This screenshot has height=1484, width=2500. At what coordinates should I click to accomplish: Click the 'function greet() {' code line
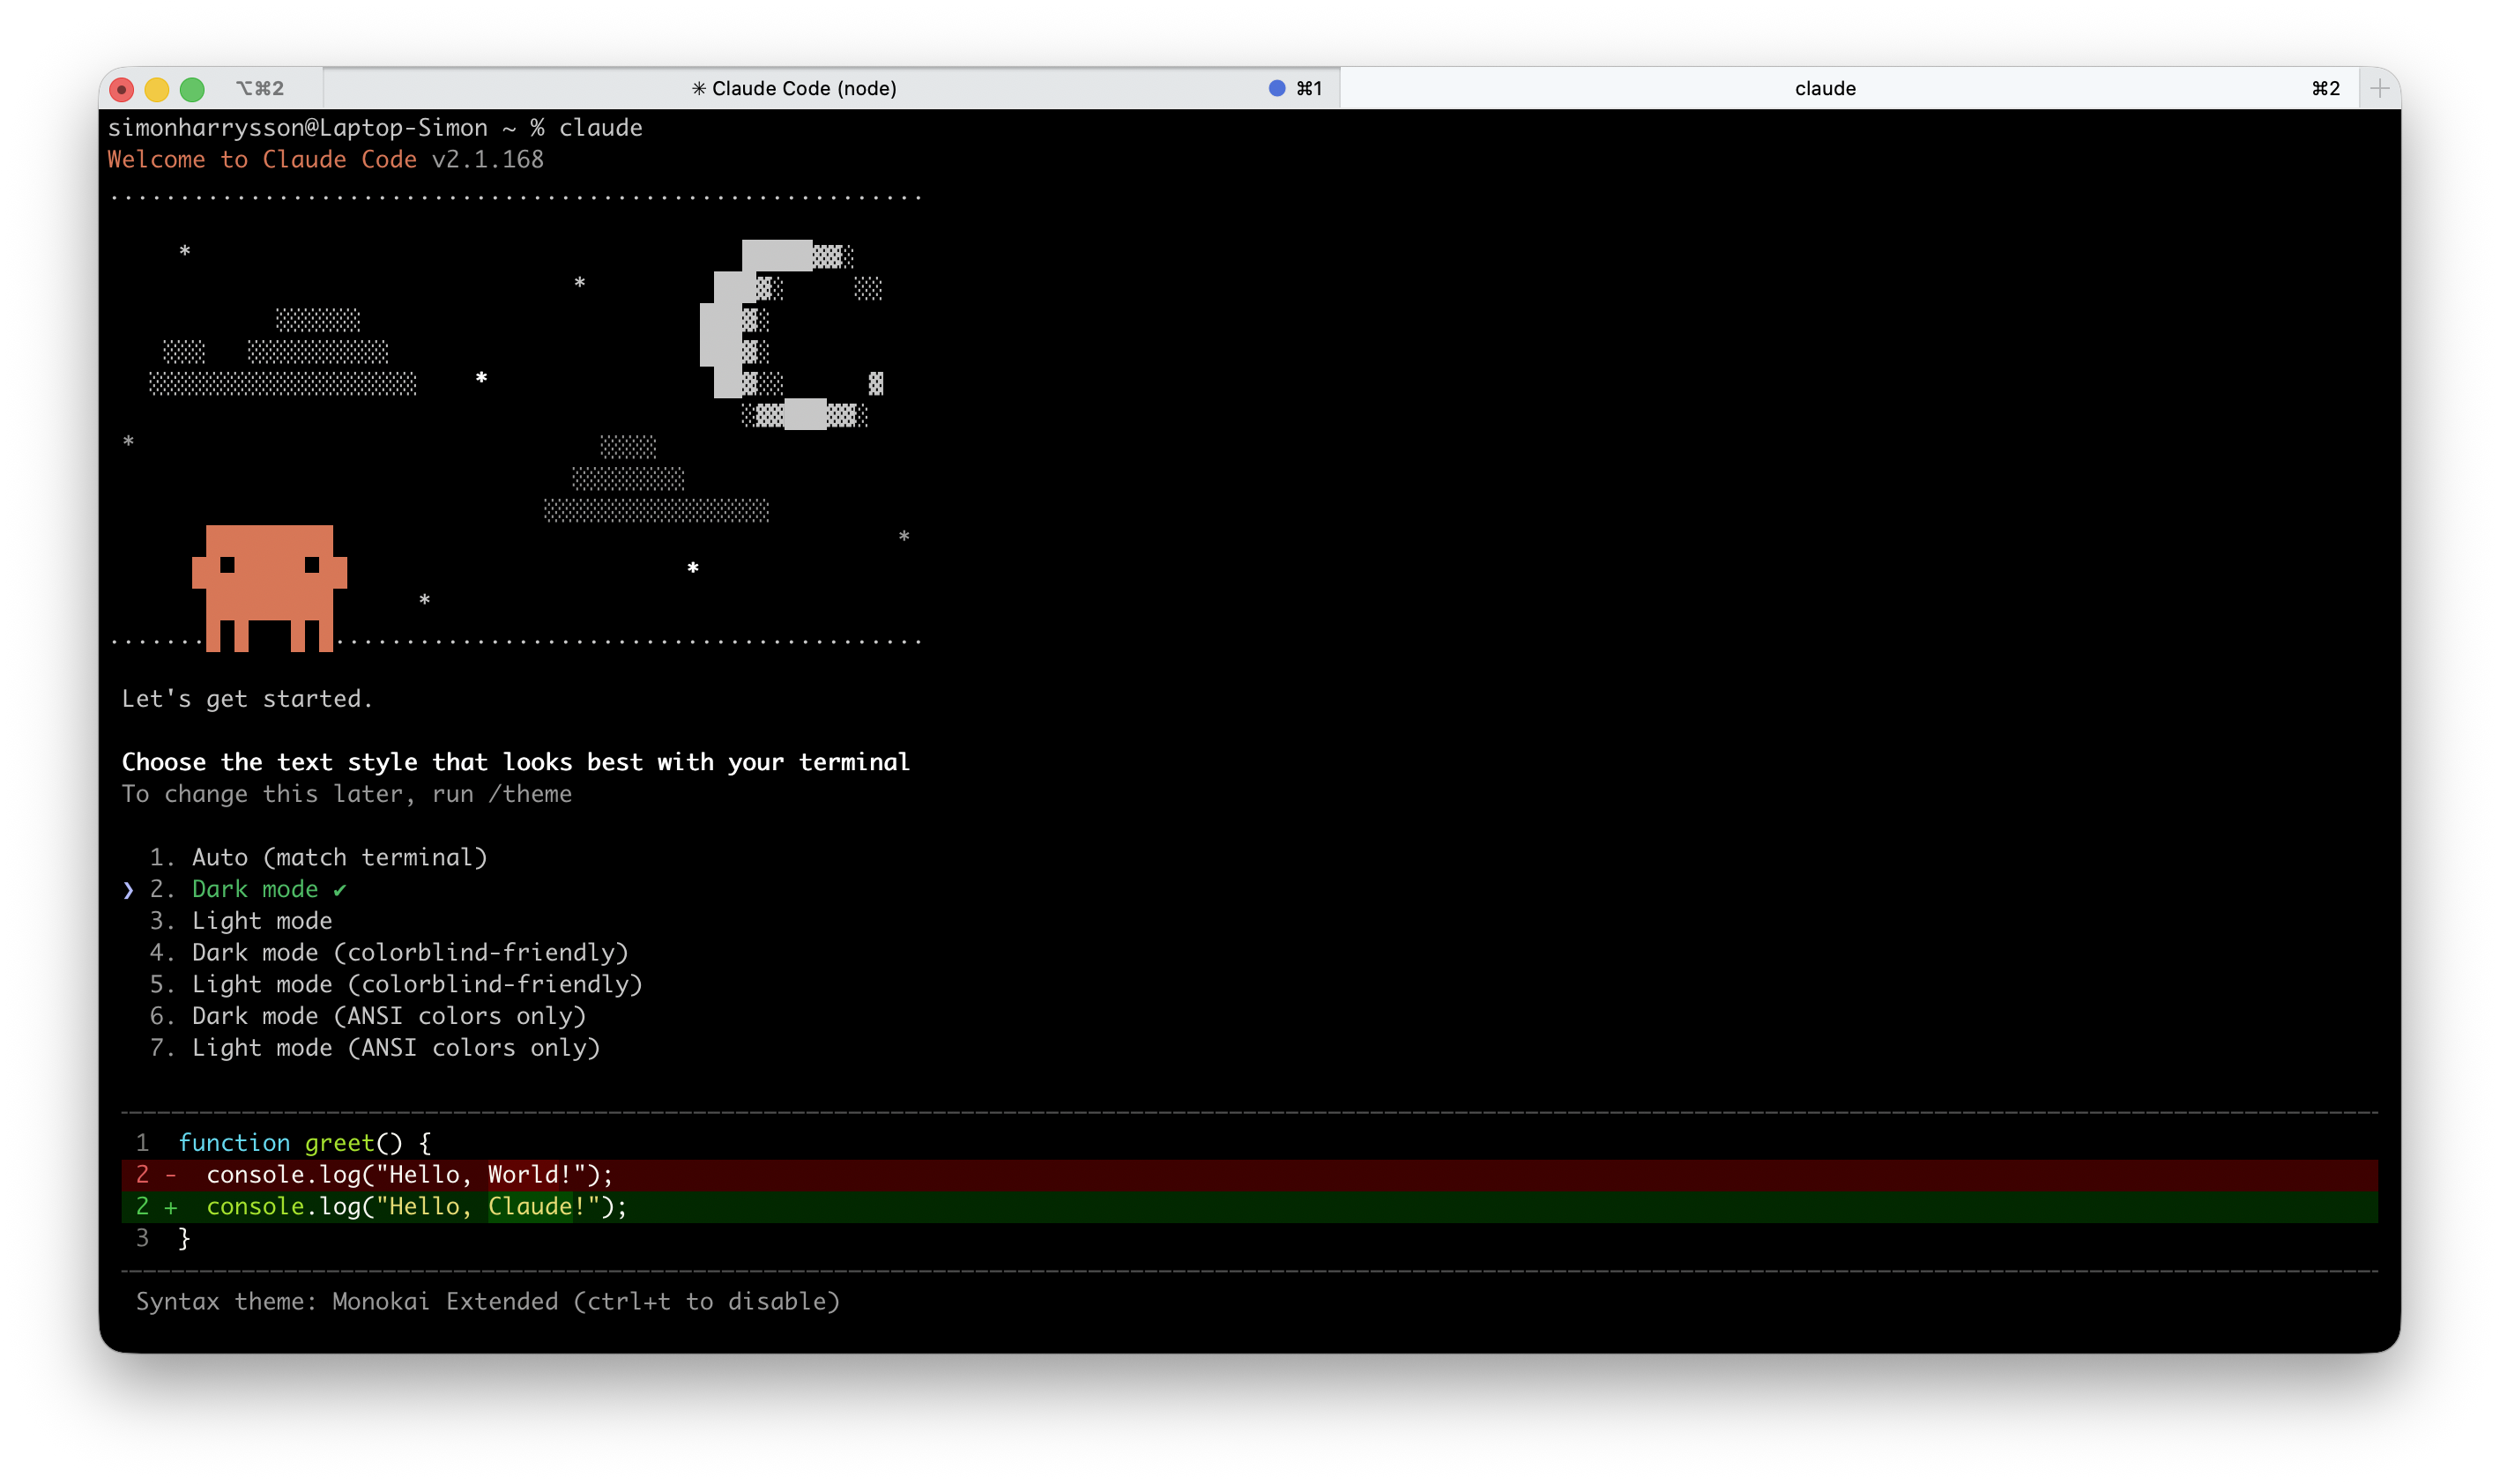[x=305, y=1143]
